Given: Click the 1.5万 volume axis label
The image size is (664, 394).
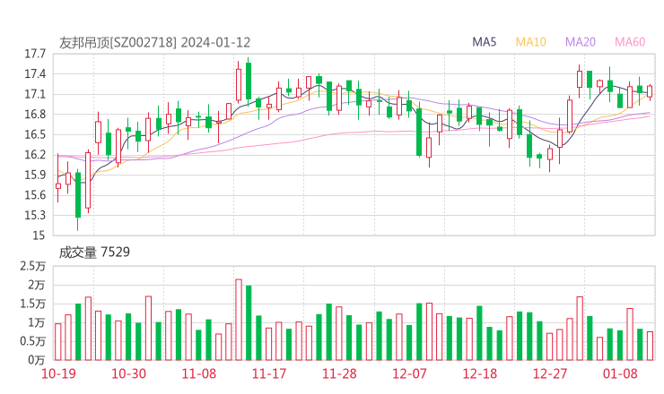Looking at the screenshot, I should [32, 304].
